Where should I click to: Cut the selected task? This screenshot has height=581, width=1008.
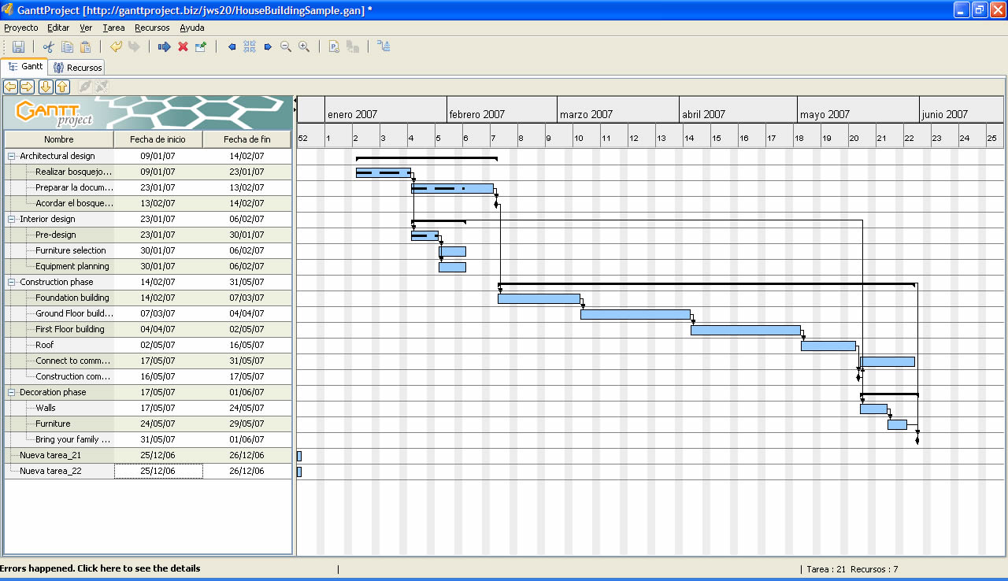[x=48, y=46]
